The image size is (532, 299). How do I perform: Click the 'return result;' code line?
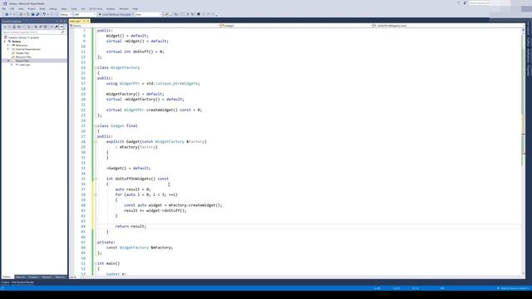(x=131, y=226)
